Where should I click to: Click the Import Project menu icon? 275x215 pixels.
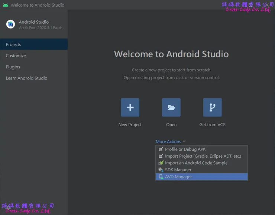[x=161, y=156]
